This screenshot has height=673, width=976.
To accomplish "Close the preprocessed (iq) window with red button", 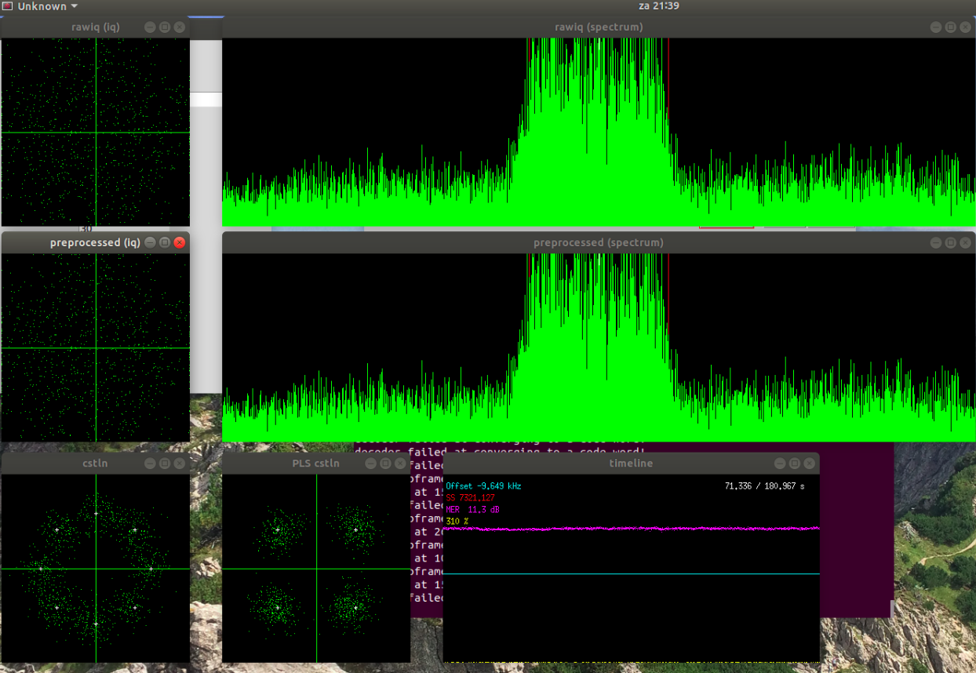I will click(x=180, y=242).
